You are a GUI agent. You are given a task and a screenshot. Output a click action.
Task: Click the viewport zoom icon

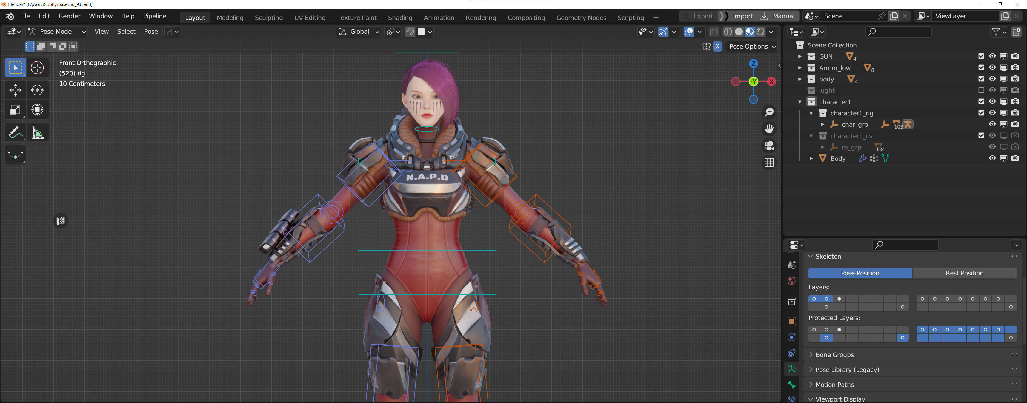(769, 112)
